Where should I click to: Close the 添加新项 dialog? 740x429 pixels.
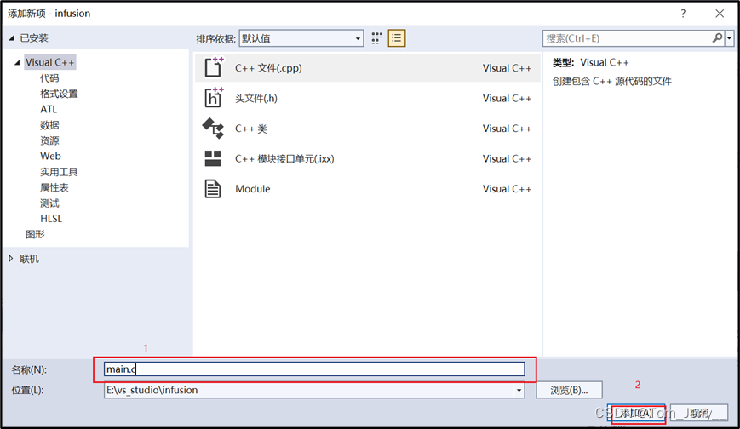[x=720, y=14]
